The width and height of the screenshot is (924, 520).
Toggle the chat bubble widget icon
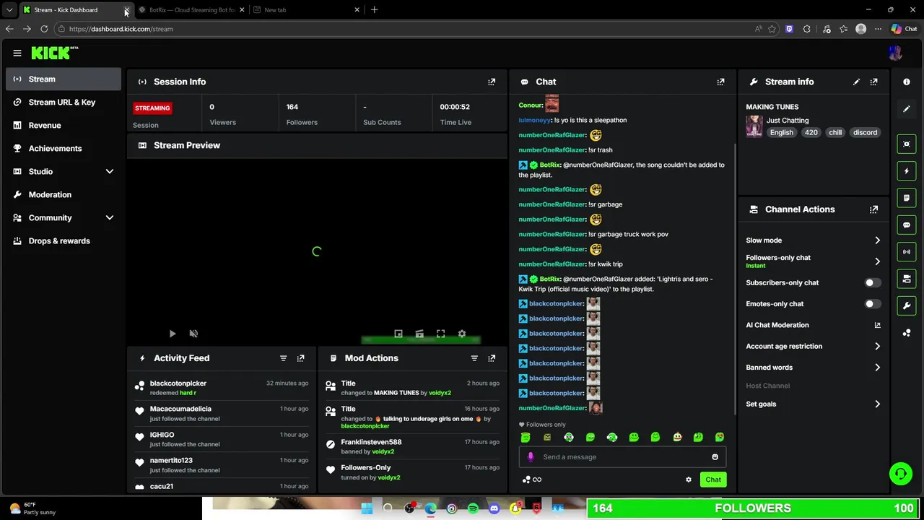(907, 225)
